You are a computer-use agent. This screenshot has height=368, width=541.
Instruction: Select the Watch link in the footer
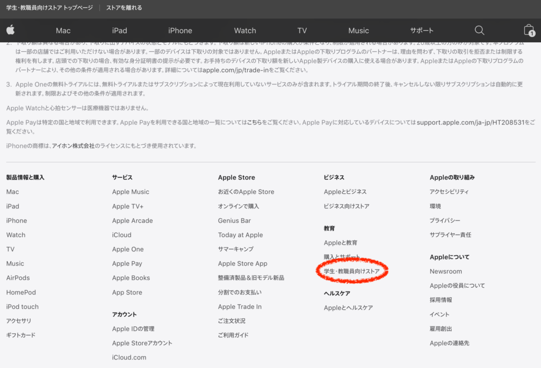[x=15, y=235]
